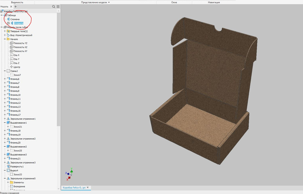Check the checkbox next to Открыта
The height and width of the screenshot is (194, 303).
(x=9, y=23)
